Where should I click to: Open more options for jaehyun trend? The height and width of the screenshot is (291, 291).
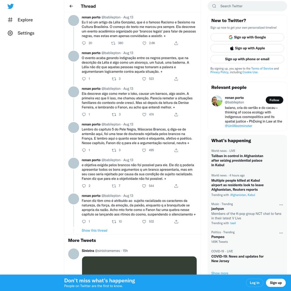(281, 205)
